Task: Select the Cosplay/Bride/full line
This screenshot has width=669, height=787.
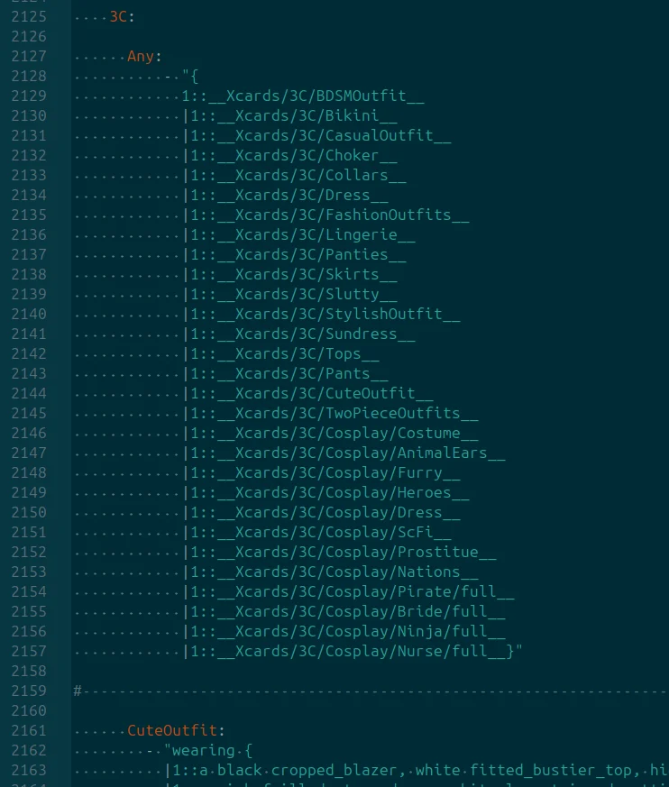Action: [x=344, y=612]
